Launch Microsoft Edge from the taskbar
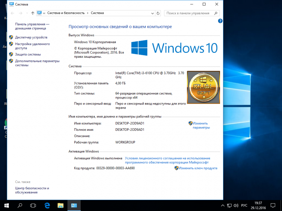Image resolution: width=282 pixels, height=211 pixels. [x=47, y=205]
